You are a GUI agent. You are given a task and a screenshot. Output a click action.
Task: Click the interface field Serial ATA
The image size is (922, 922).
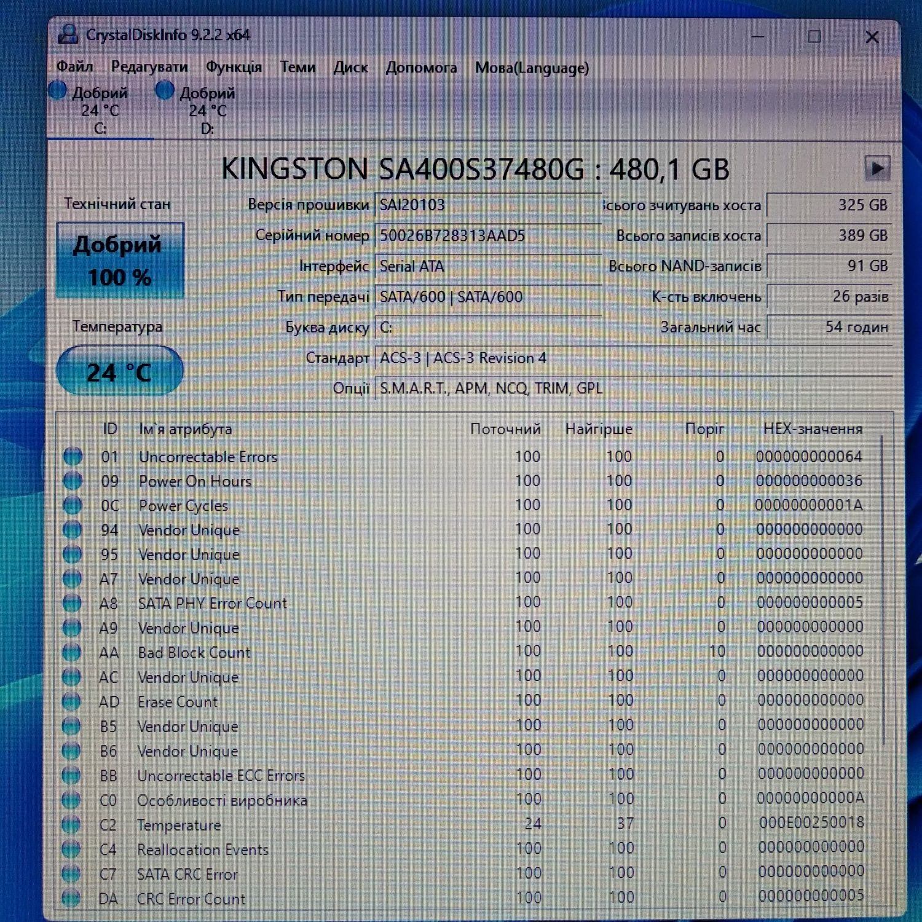[x=488, y=266]
